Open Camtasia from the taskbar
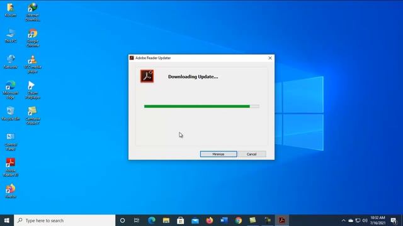The width and height of the screenshot is (403, 226). coord(253,220)
